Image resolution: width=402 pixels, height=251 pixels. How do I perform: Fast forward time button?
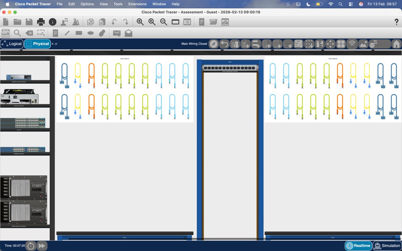(x=42, y=246)
